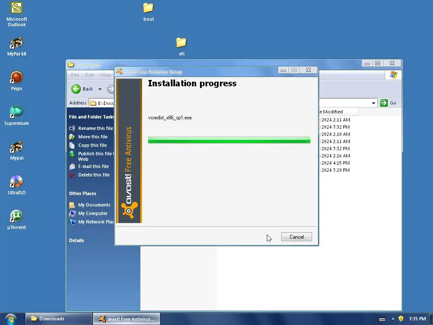433x325 pixels.
Task: Select the row modified 2024 7:29 PM
Action: click(x=335, y=170)
